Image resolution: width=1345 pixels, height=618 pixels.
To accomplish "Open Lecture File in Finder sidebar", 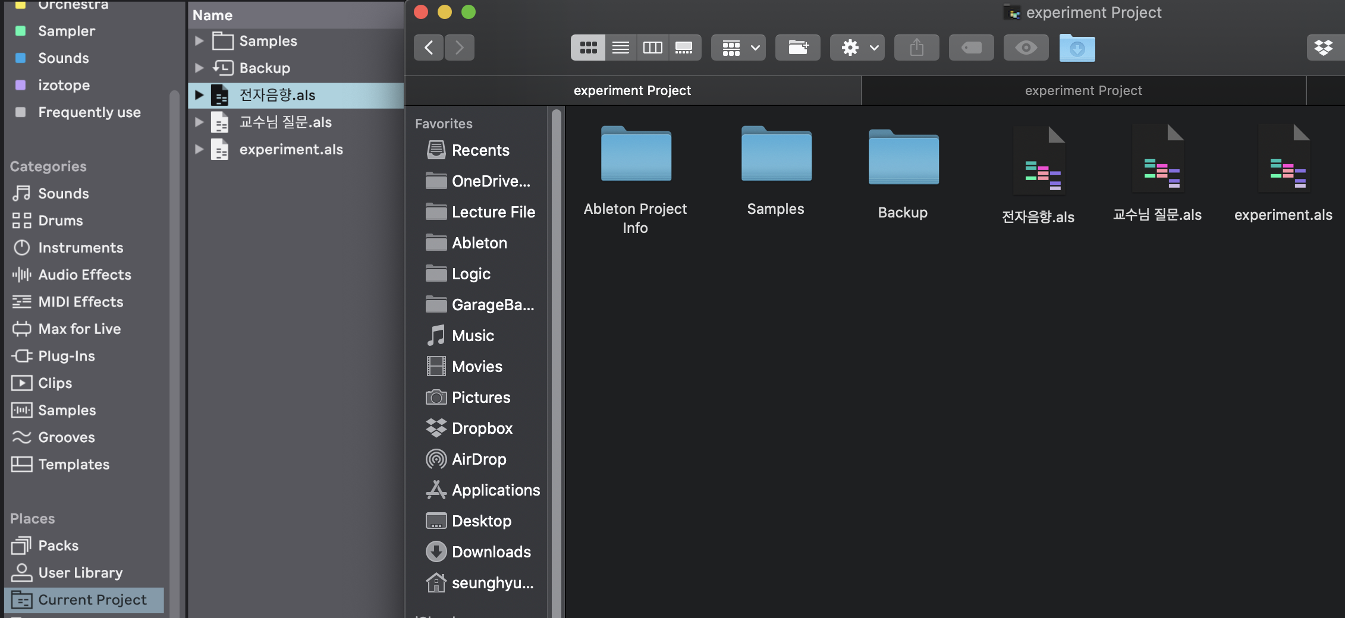I will pos(480,212).
